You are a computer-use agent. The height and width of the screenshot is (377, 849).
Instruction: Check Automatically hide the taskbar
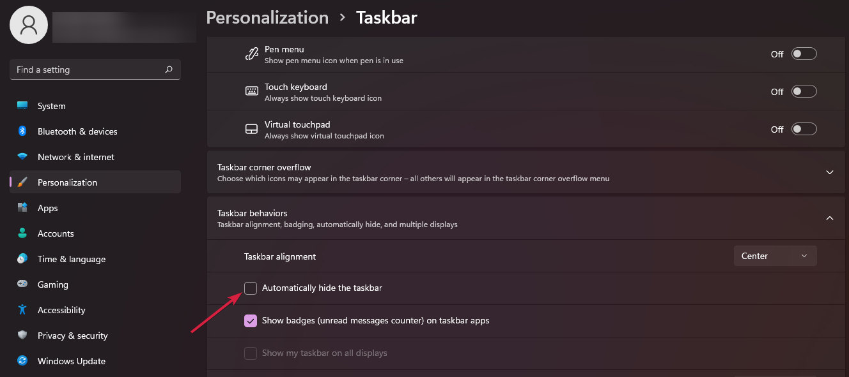click(251, 288)
